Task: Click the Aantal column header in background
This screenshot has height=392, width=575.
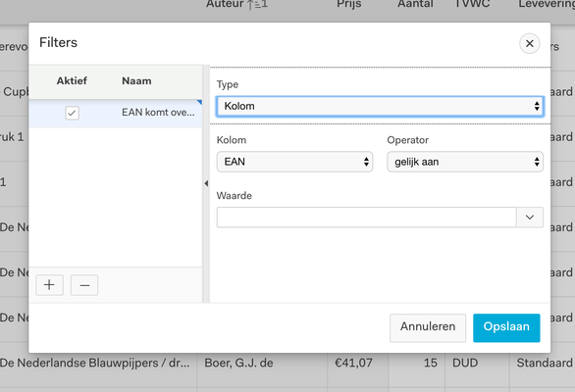Action: [415, 4]
